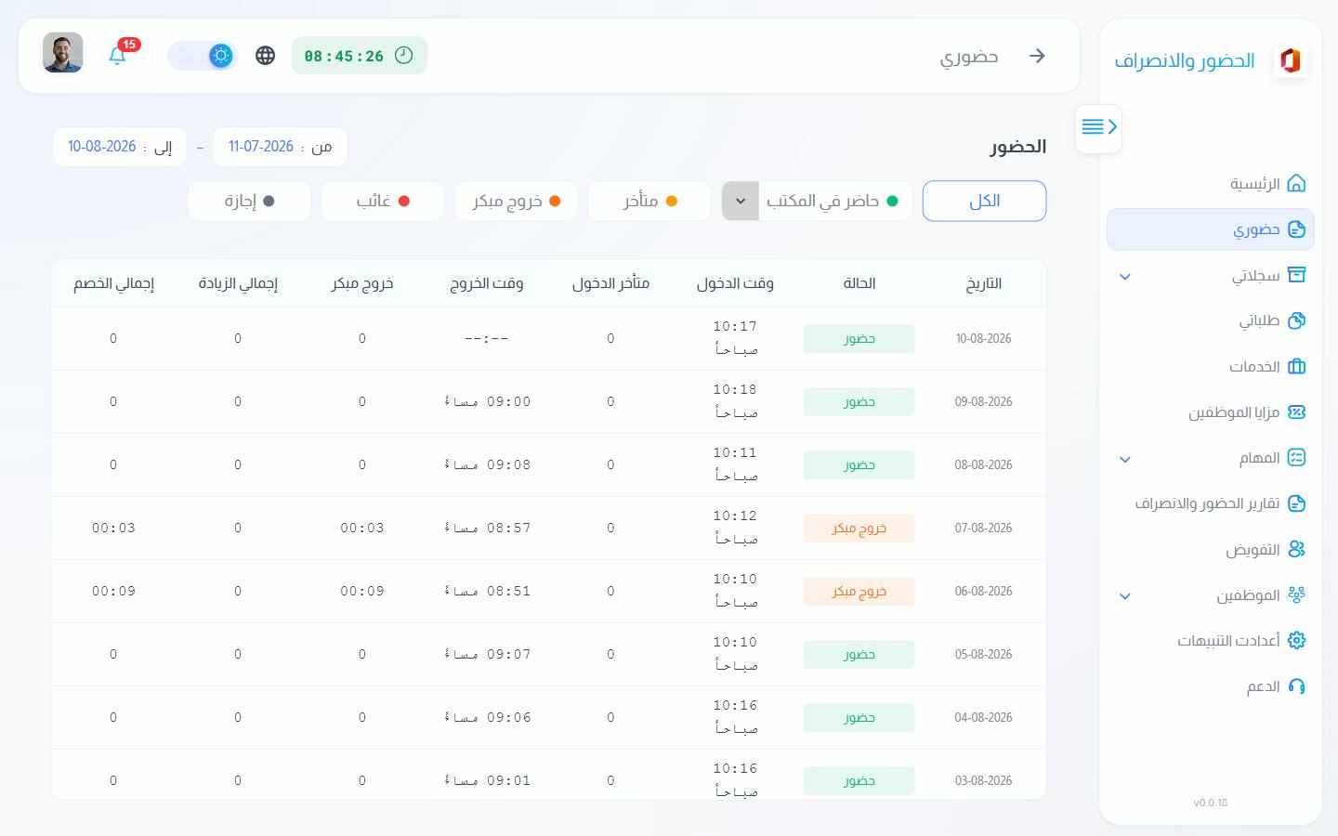The height and width of the screenshot is (836, 1338).
Task: Click the back arrow next to حضوري
Action: pos(1037,56)
